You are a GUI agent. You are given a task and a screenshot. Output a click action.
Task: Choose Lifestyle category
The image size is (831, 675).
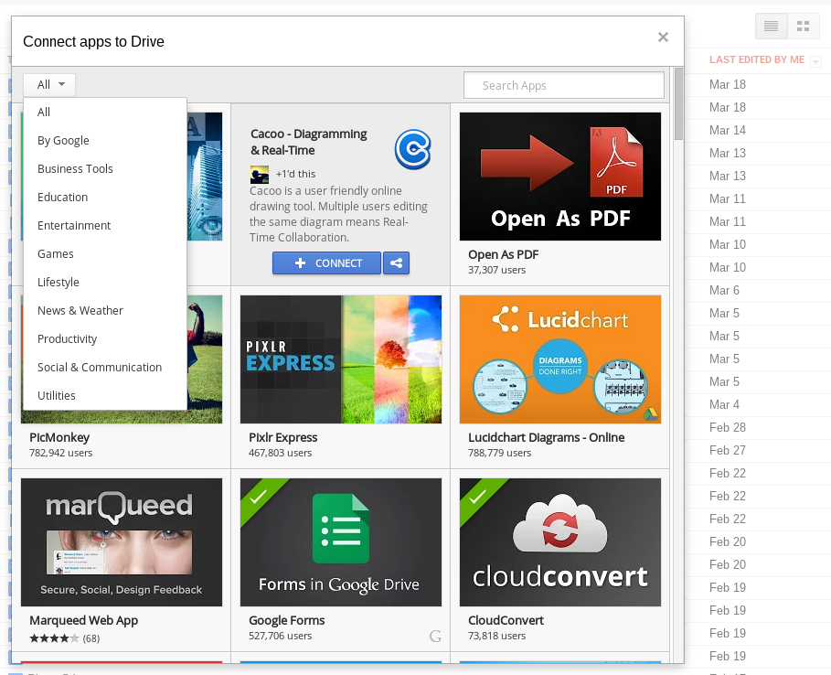point(105,282)
